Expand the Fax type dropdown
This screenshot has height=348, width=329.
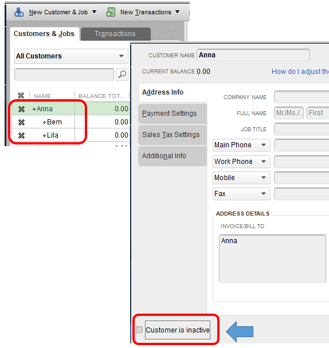[241, 194]
